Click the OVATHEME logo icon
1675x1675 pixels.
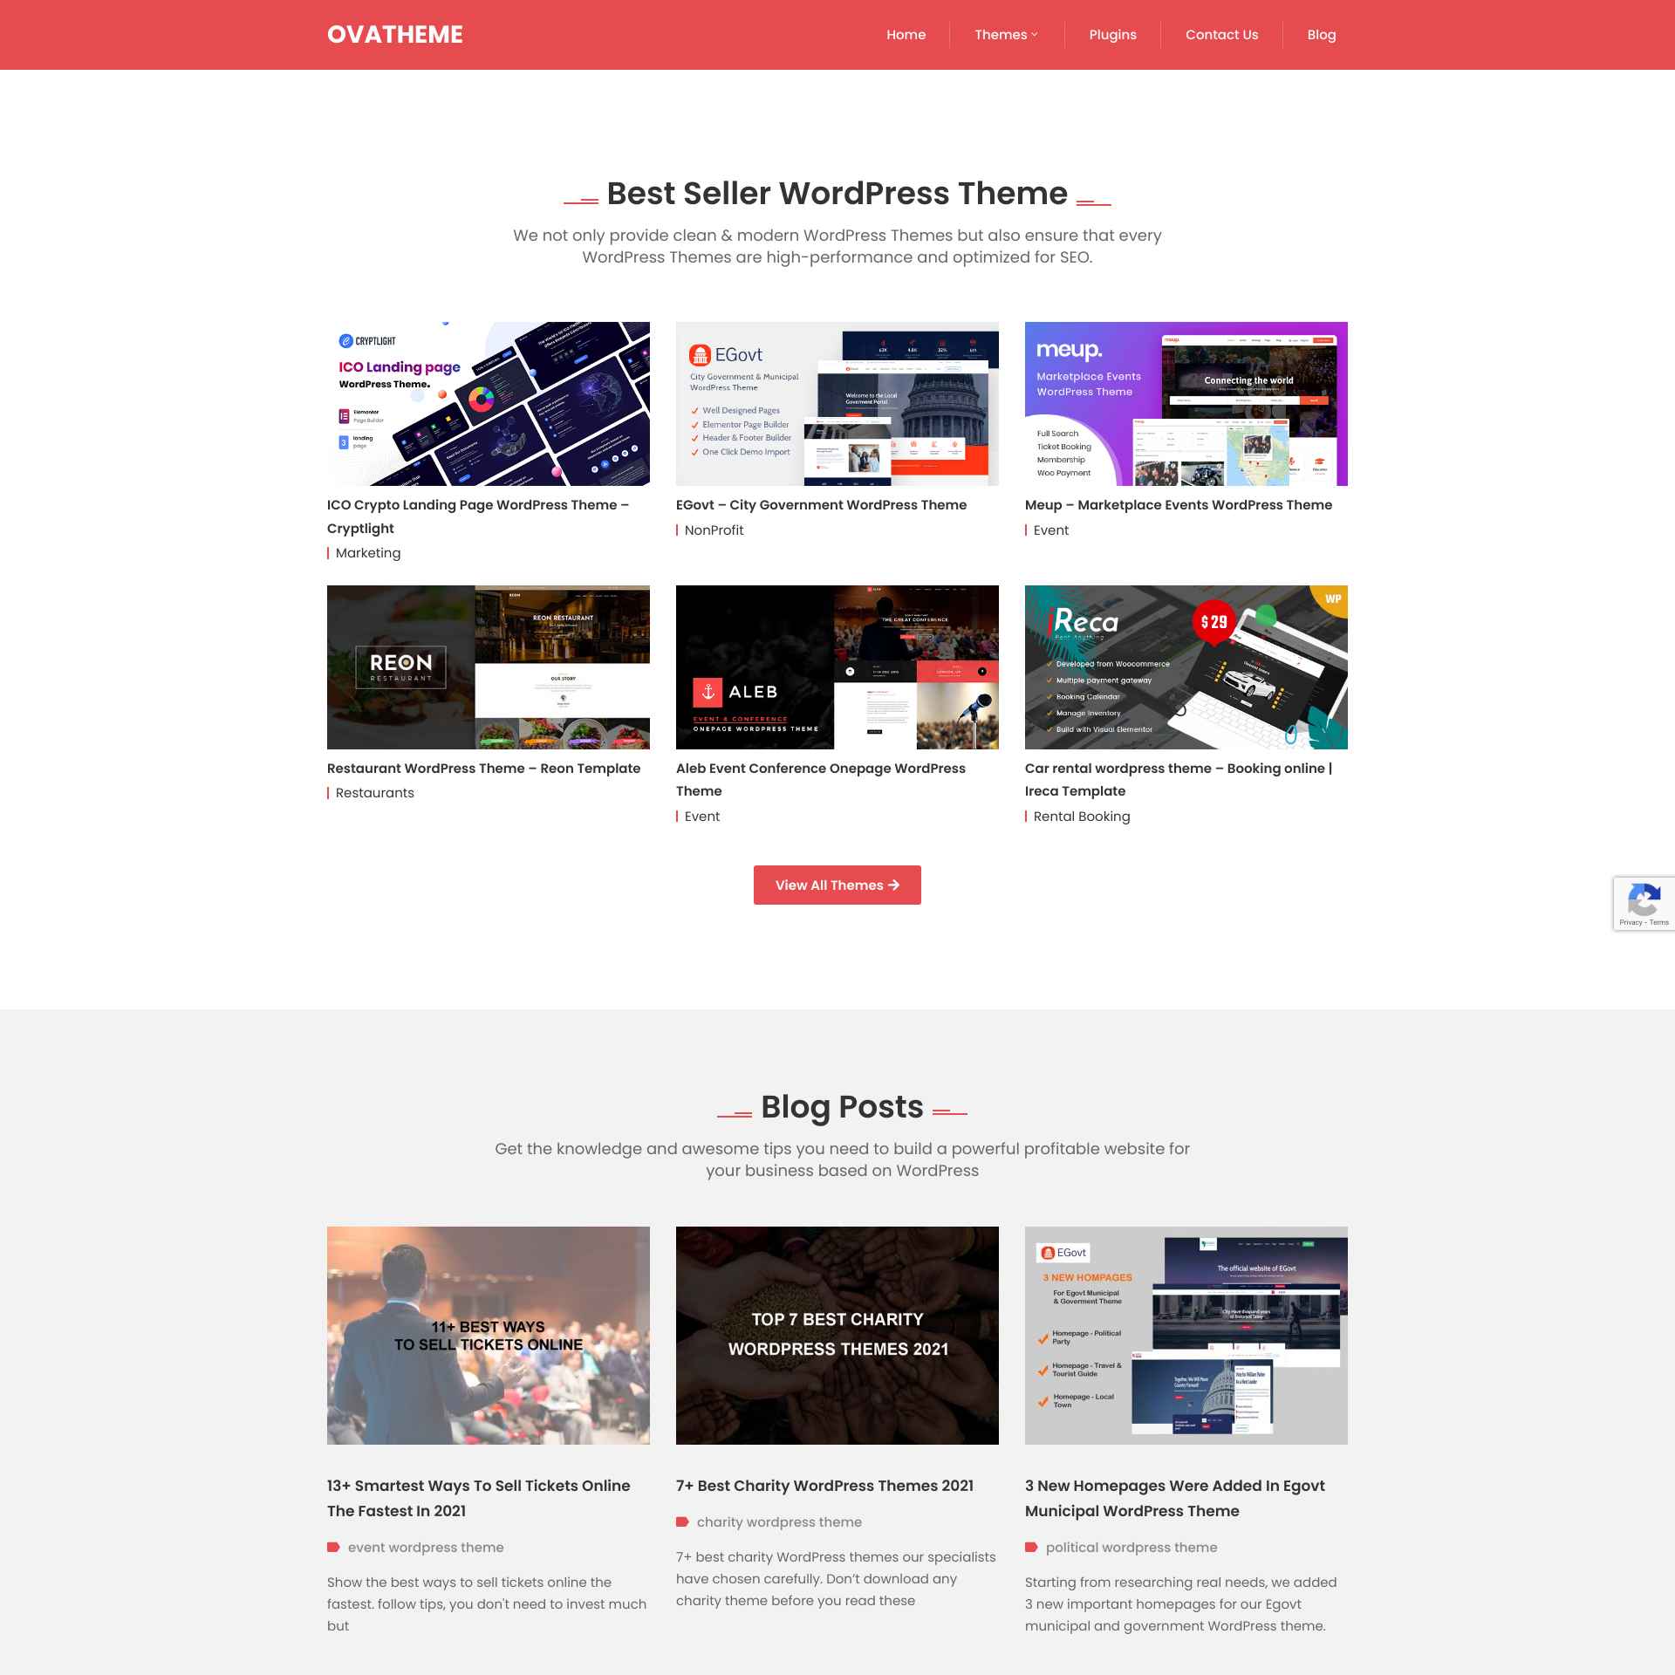(x=397, y=34)
